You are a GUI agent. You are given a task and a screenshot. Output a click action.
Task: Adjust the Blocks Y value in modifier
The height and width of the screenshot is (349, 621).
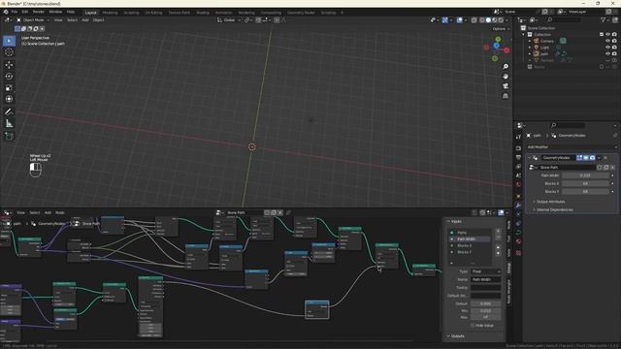tap(585, 192)
